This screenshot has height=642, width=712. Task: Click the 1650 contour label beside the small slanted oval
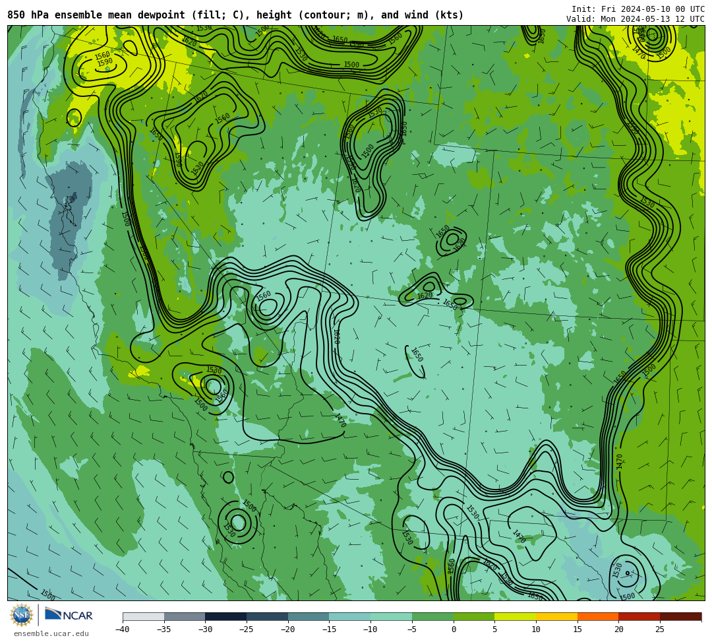pyautogui.click(x=417, y=355)
